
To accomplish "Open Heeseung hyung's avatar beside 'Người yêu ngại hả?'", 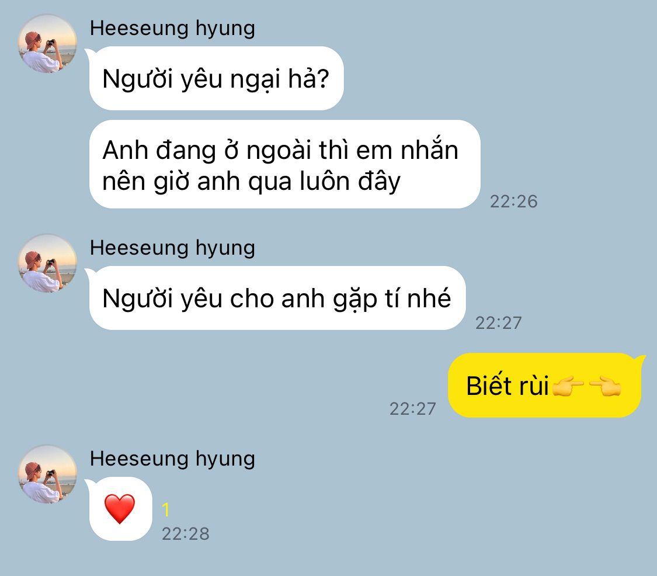I will point(47,44).
